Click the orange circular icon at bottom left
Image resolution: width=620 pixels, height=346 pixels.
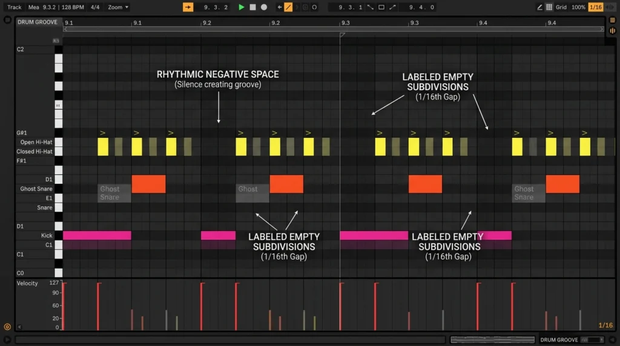point(7,327)
